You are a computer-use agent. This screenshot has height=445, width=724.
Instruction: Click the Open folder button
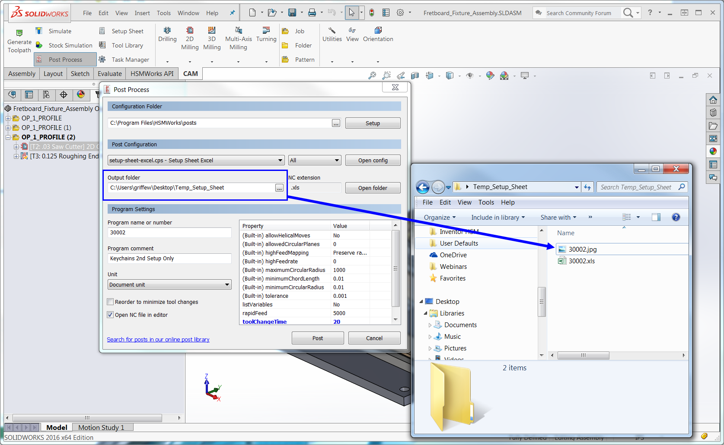click(x=373, y=188)
